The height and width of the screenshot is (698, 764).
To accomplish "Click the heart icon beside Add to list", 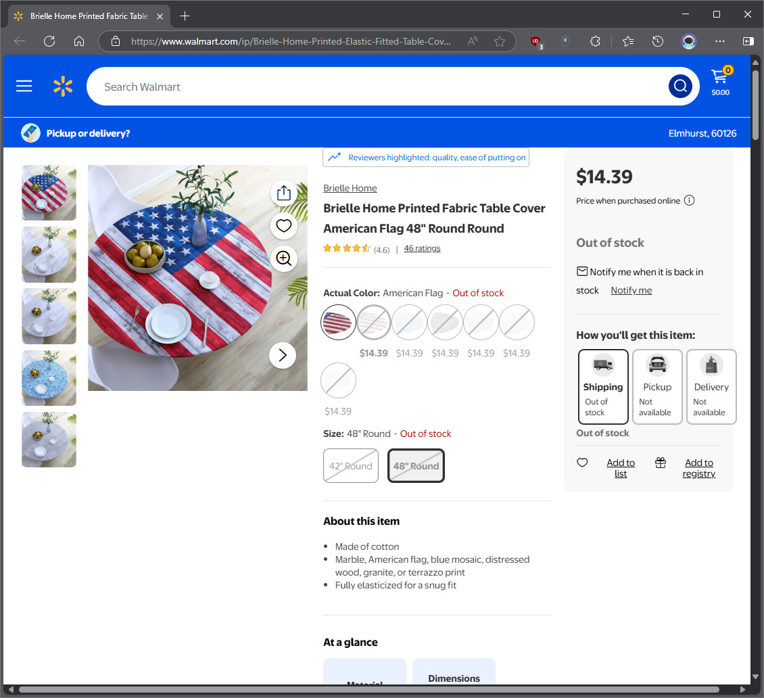I will click(x=582, y=463).
